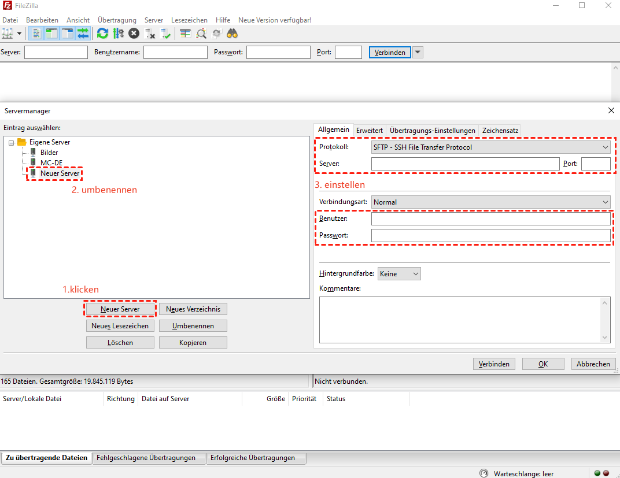Click the process queue toggle icon

coord(118,34)
